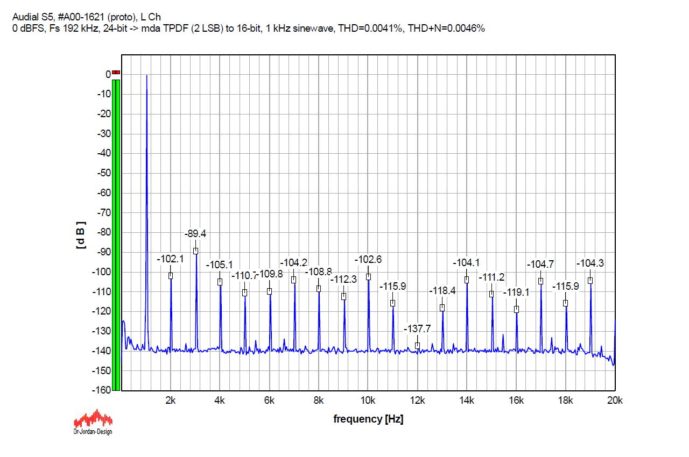Click the -105.1 value label

click(x=220, y=265)
